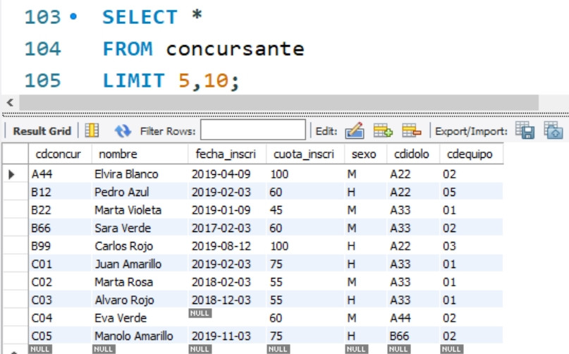
Task: Click the date cell 2018-12-03
Action: click(x=227, y=300)
